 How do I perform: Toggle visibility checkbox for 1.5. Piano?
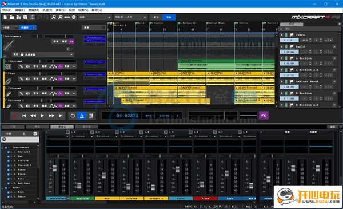(9, 170)
